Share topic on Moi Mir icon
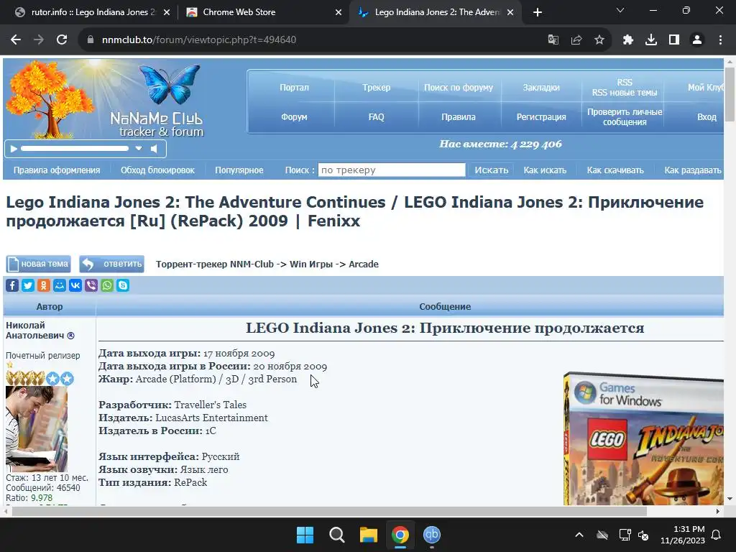The image size is (736, 552). (60, 285)
